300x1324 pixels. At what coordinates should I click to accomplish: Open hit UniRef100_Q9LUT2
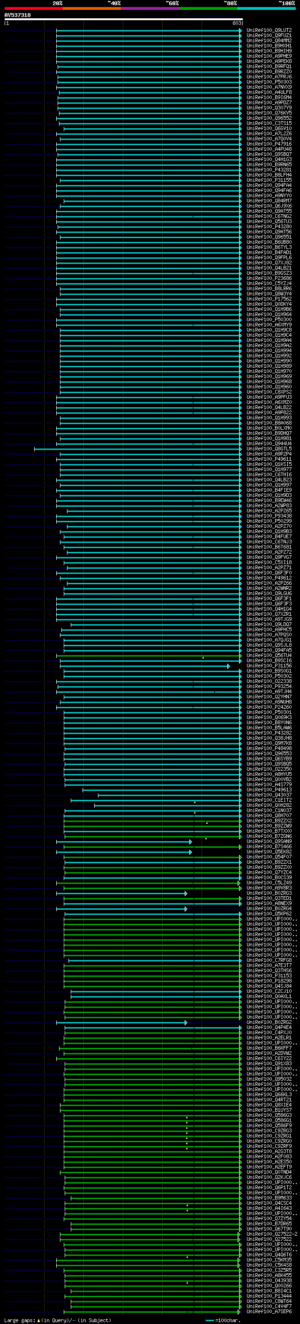pyautogui.click(x=269, y=31)
